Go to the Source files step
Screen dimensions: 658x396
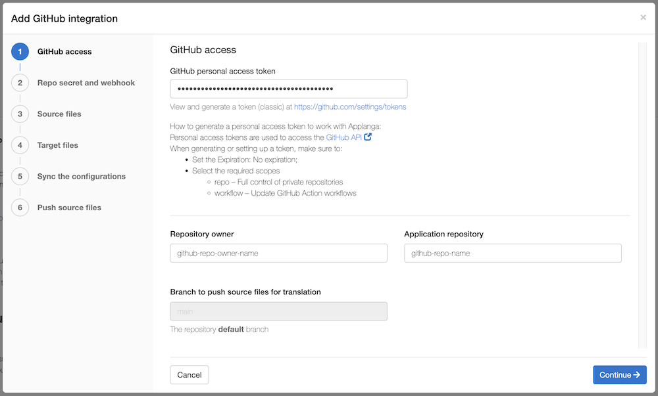click(x=59, y=114)
